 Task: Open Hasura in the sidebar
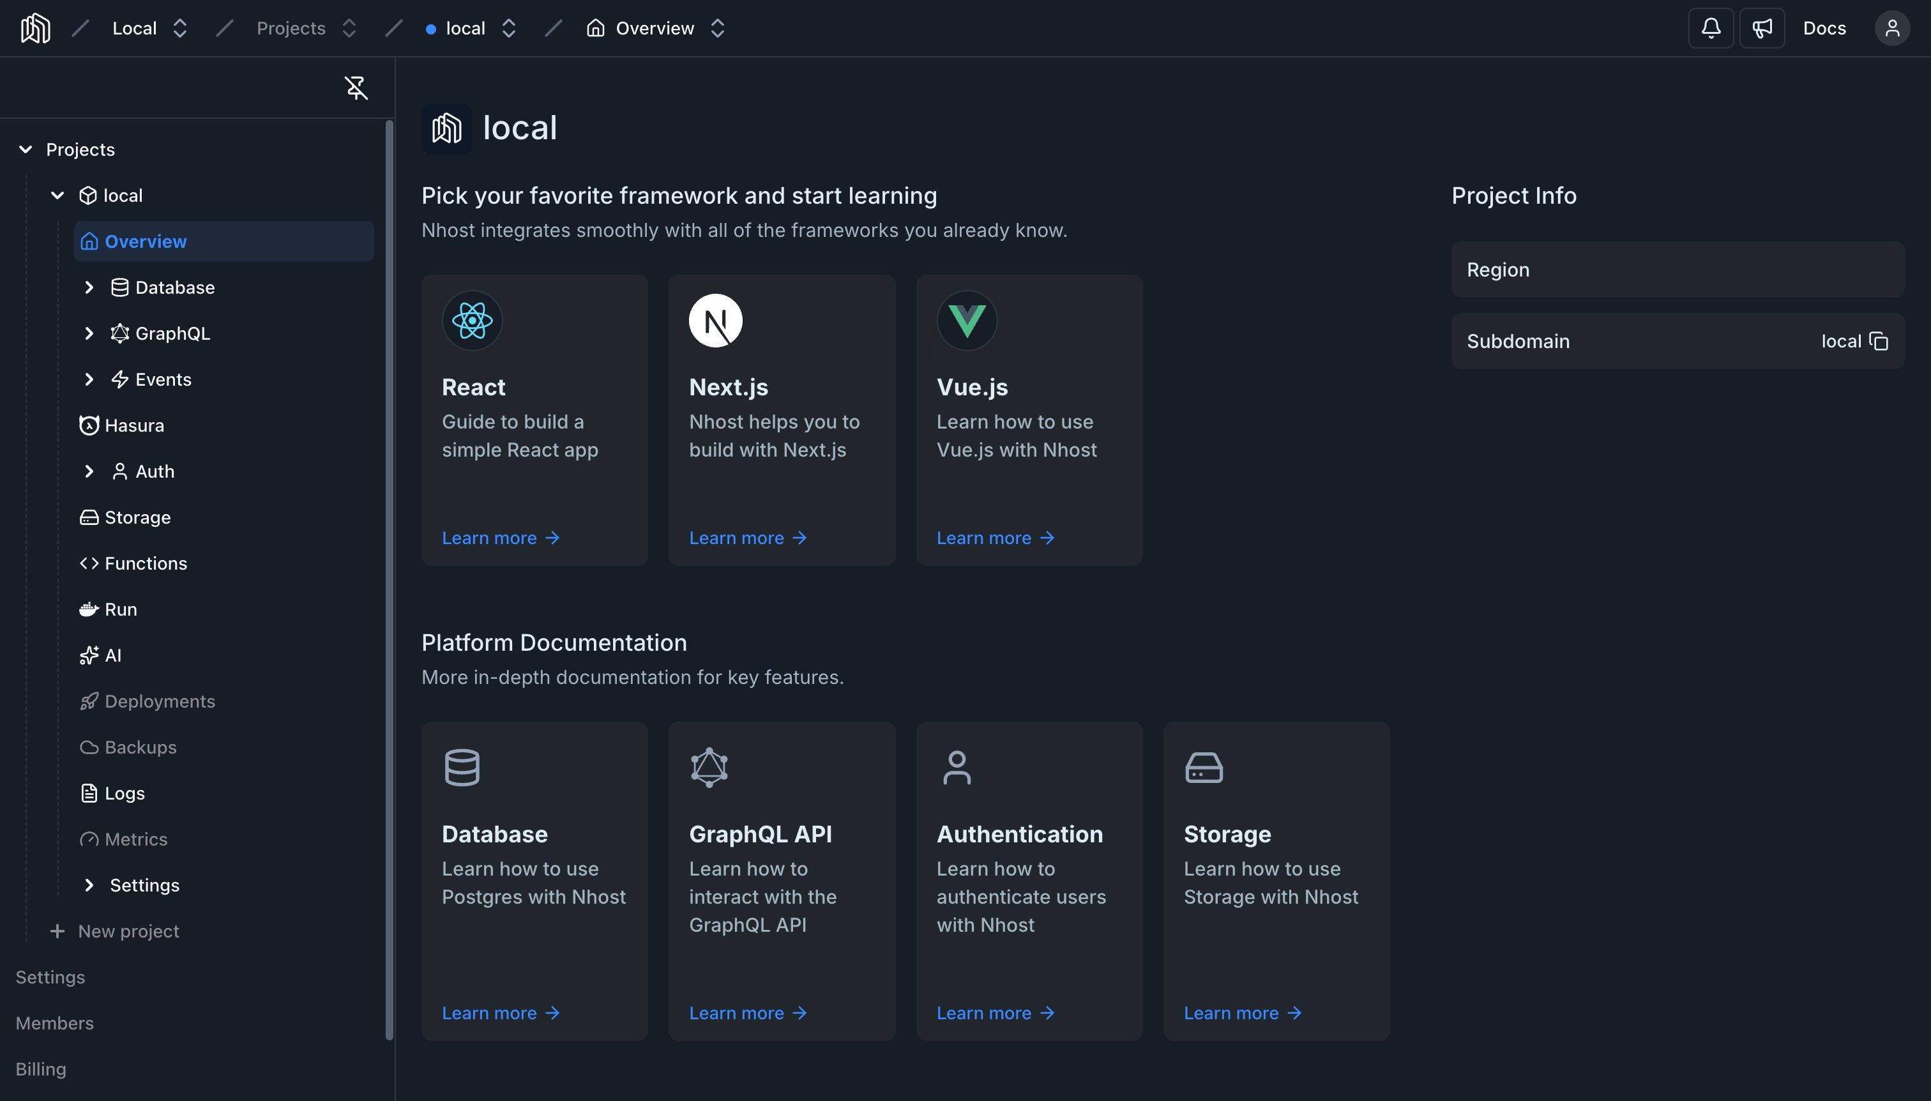pyautogui.click(x=223, y=425)
